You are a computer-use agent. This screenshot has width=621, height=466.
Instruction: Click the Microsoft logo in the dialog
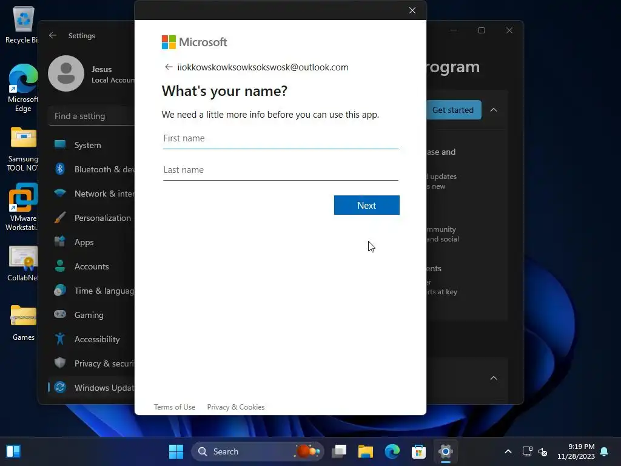(x=195, y=42)
